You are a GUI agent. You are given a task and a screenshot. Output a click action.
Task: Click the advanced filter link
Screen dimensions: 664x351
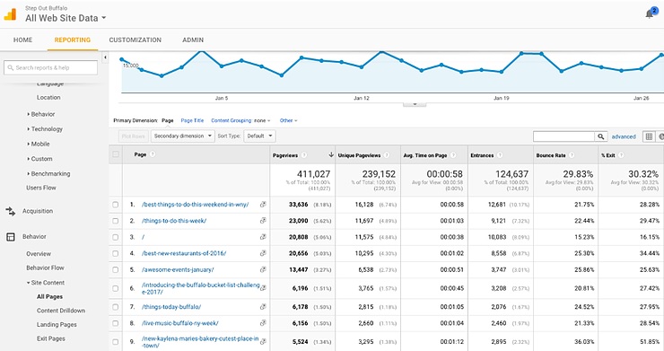click(x=624, y=136)
